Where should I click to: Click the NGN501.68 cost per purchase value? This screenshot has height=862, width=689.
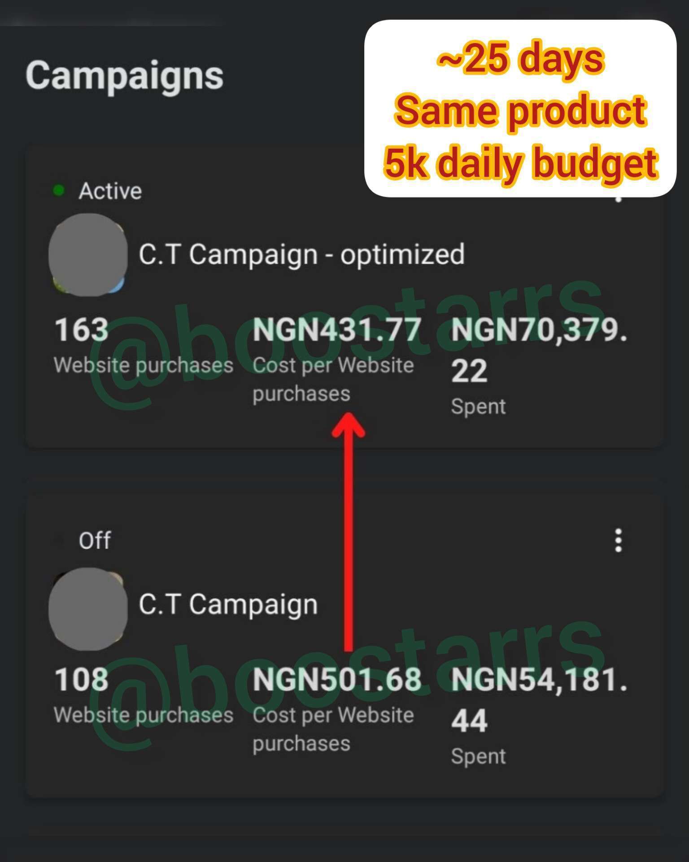[336, 679]
